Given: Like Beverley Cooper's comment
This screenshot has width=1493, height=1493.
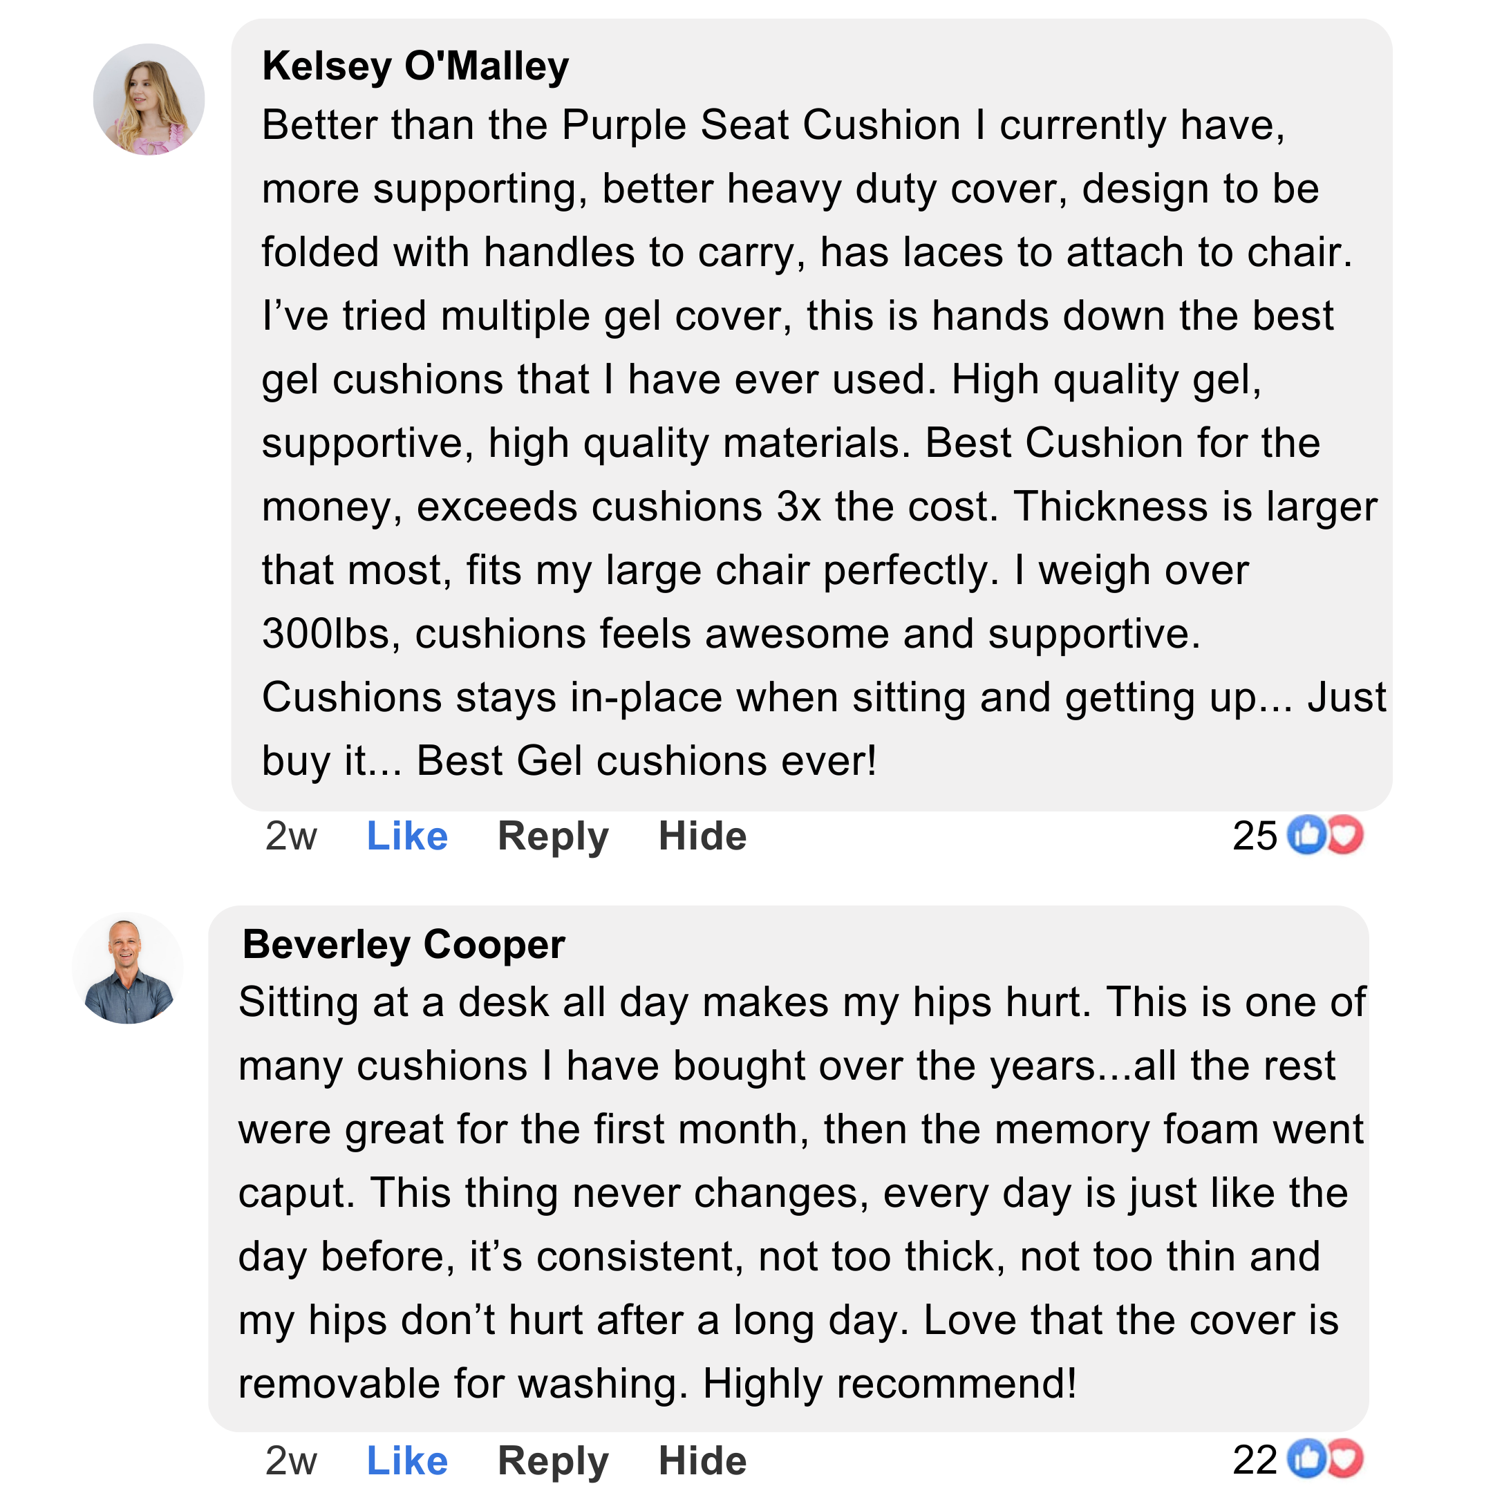Looking at the screenshot, I should coord(406,1460).
